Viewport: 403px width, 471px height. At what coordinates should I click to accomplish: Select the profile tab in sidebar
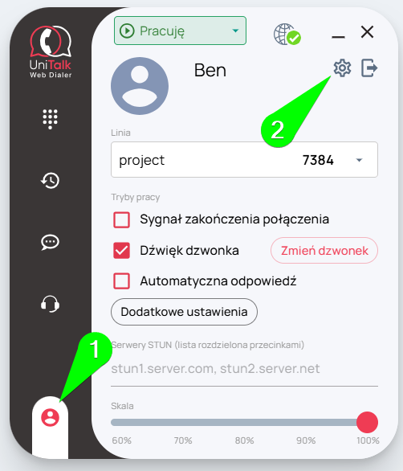click(50, 417)
